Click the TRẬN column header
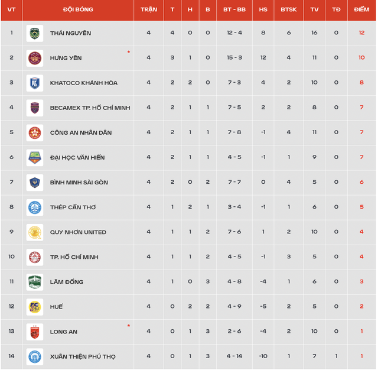378x370 pixels. pos(149,9)
